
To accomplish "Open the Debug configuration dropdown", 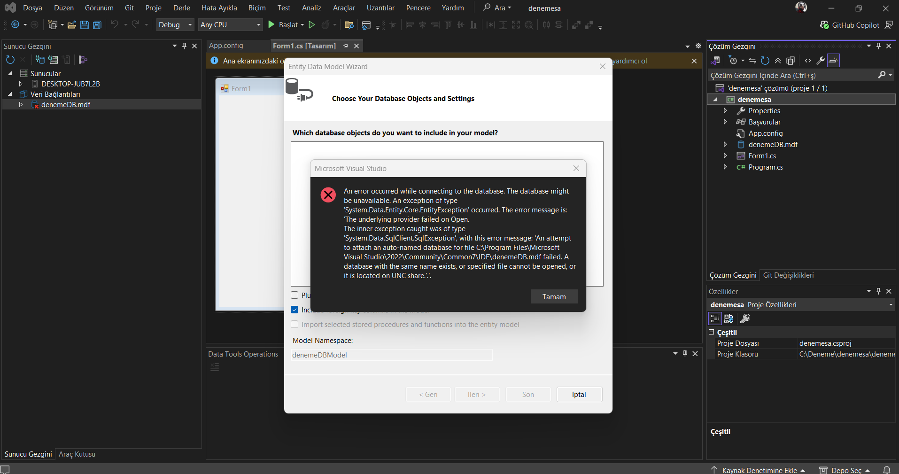I will pos(175,24).
